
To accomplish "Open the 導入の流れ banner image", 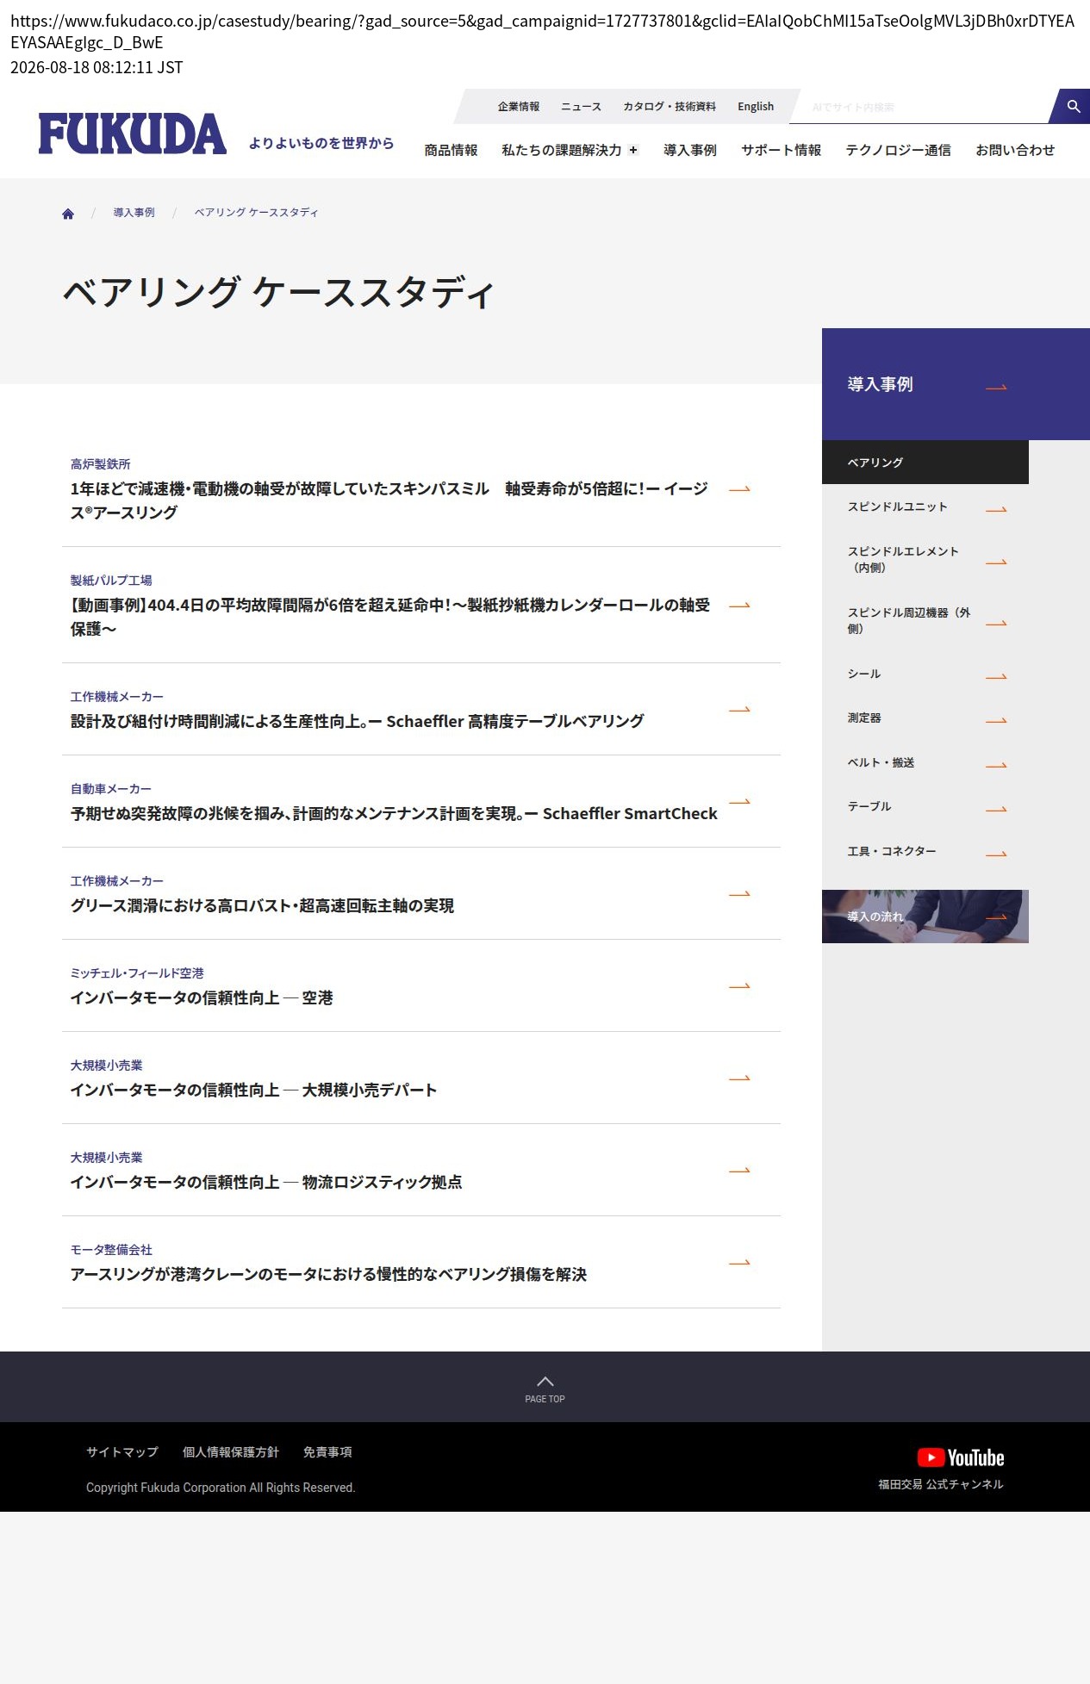I will pyautogui.click(x=925, y=917).
